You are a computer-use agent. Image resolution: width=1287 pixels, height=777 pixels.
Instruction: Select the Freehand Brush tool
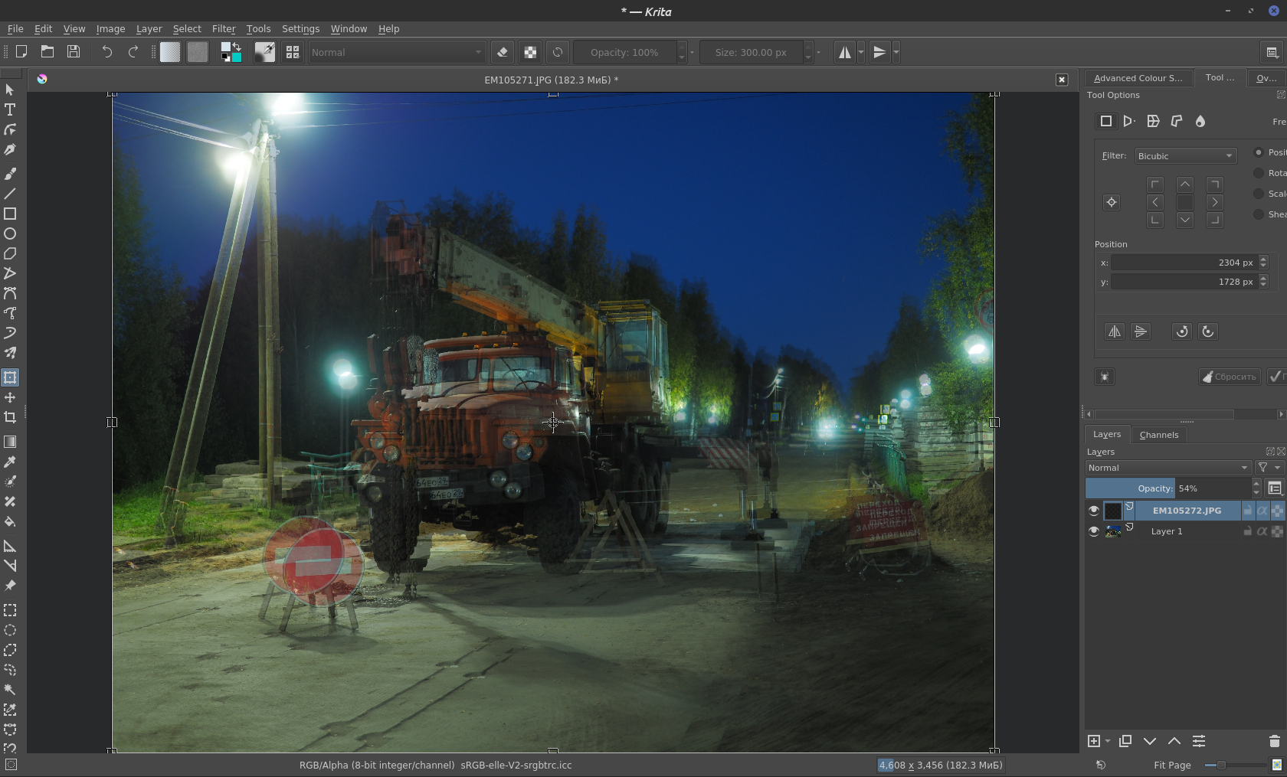coord(10,174)
